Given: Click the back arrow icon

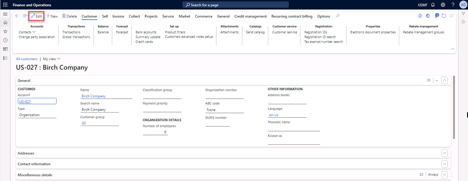Looking at the screenshot, I should point(17,16).
